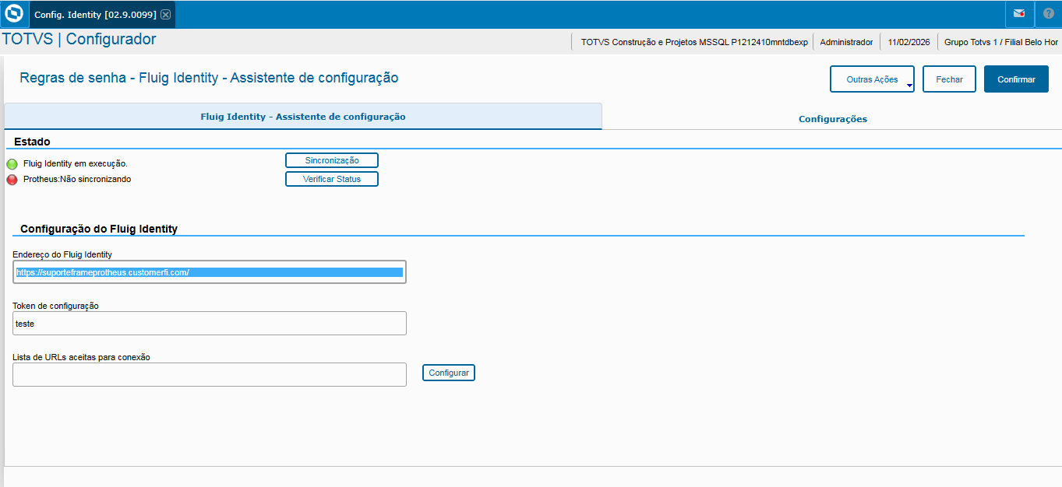Click Grupo Totvs 1 / Filial label

coord(1001,42)
